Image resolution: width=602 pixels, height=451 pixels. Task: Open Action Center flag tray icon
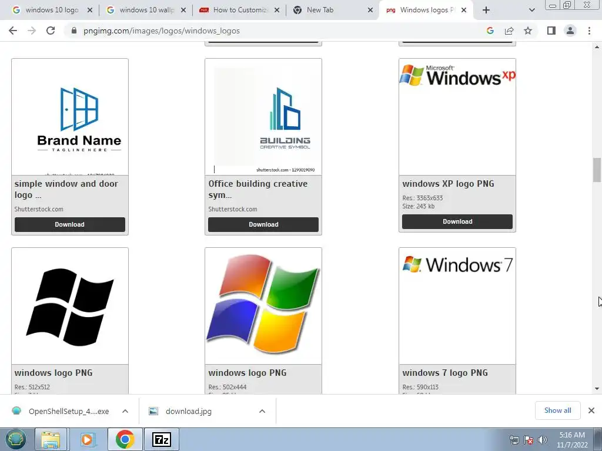click(529, 440)
